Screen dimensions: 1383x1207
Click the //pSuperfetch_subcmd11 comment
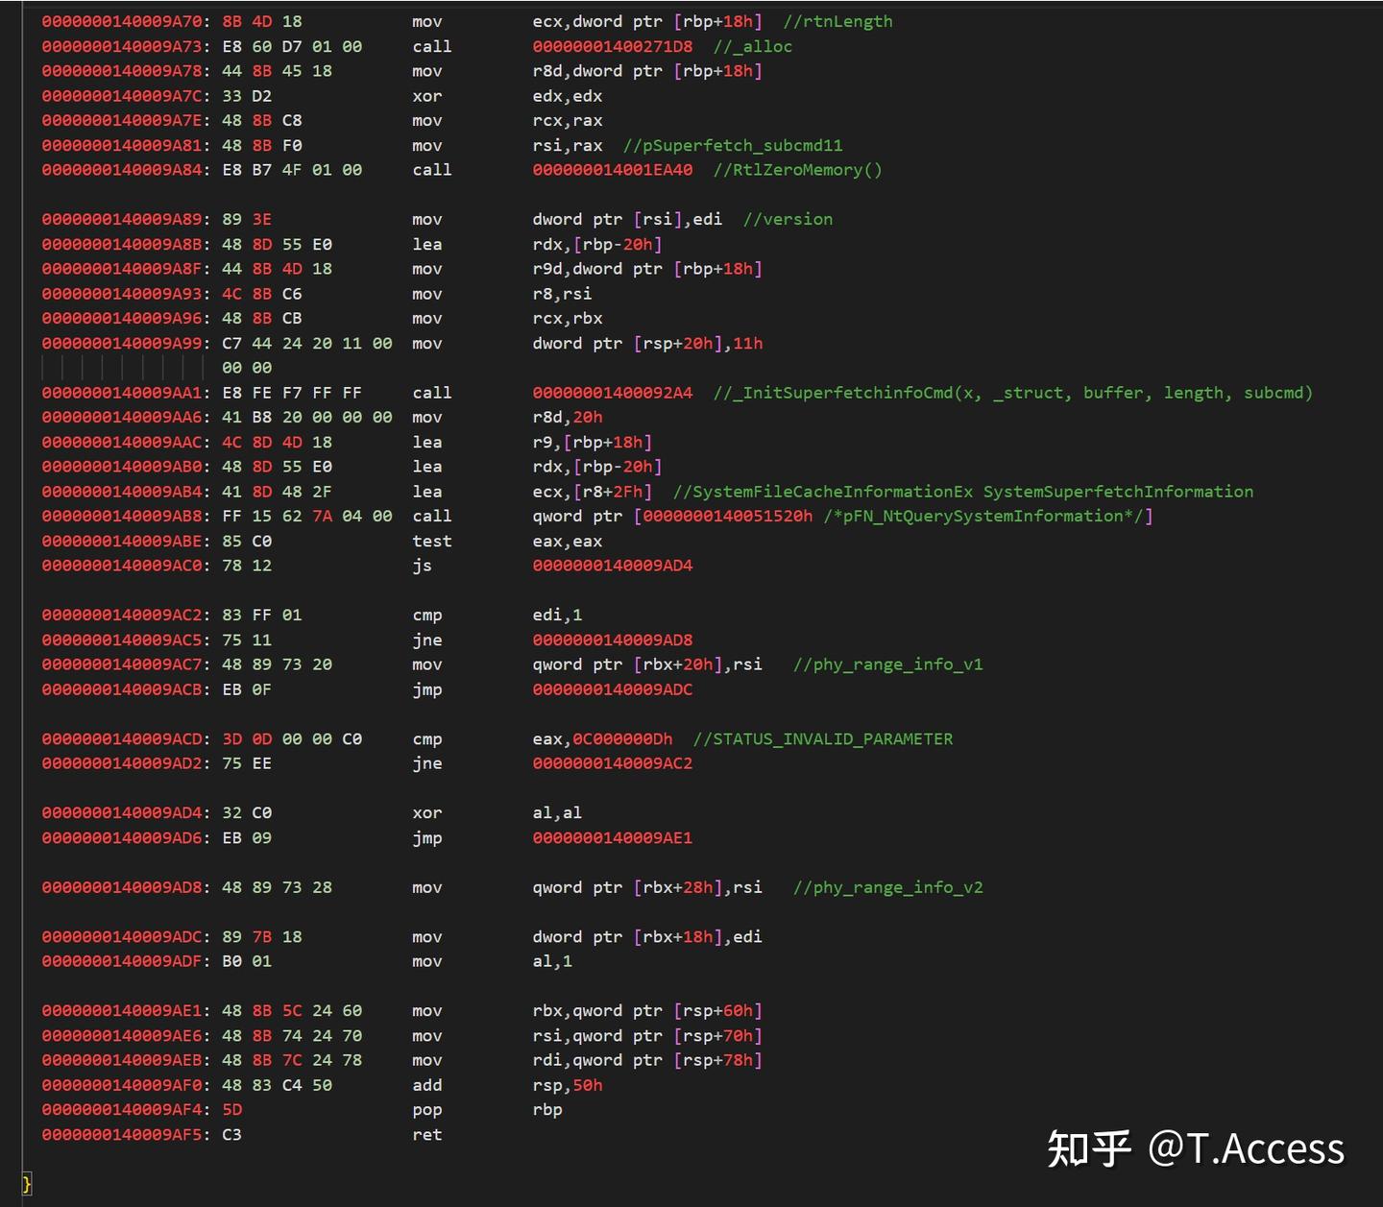click(x=733, y=145)
